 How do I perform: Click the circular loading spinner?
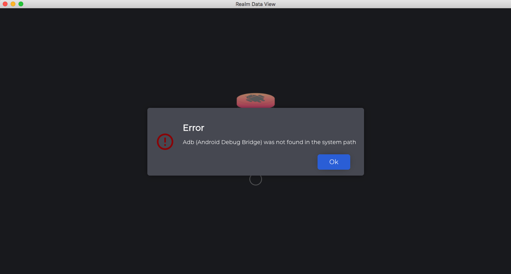[x=256, y=180]
